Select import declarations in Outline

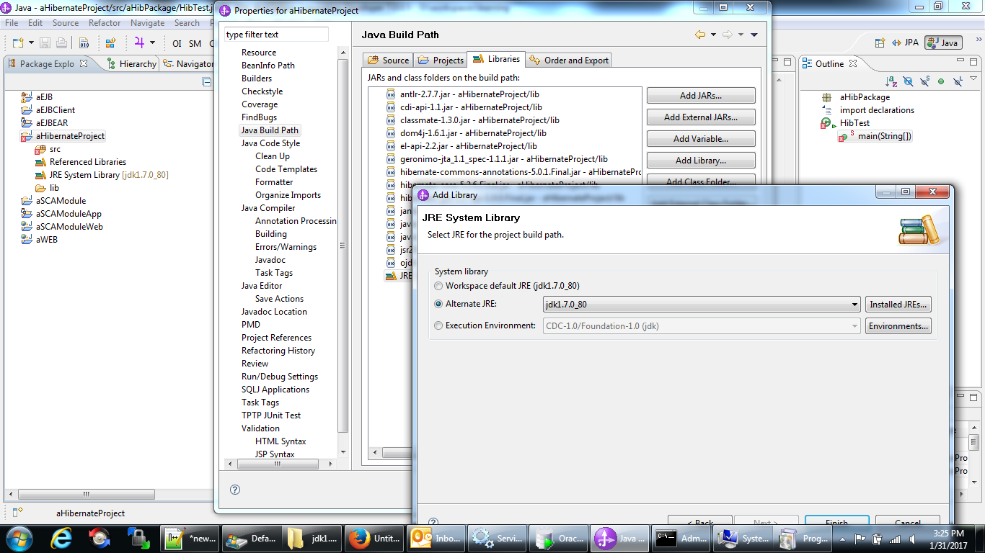point(877,110)
